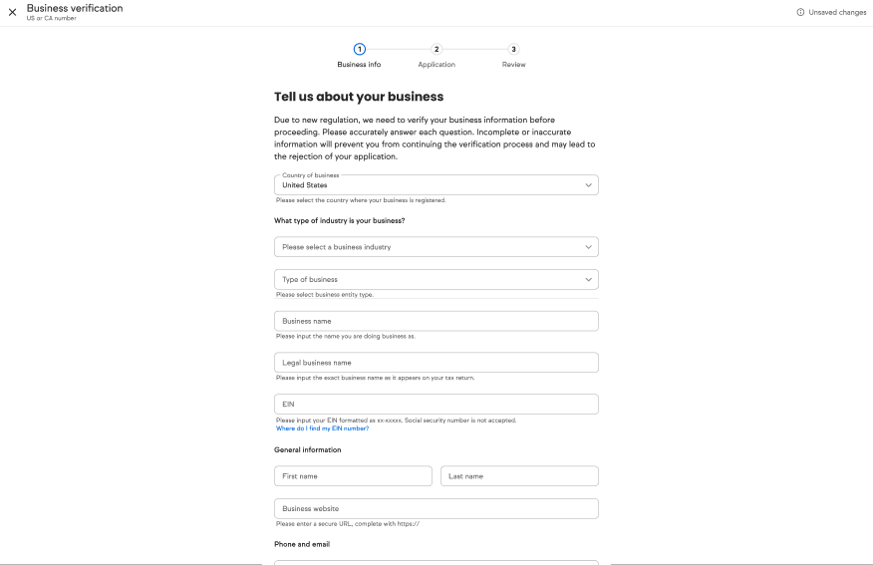This screenshot has width=873, height=565.
Task: Jump to step 3 Review
Action: pyautogui.click(x=513, y=49)
